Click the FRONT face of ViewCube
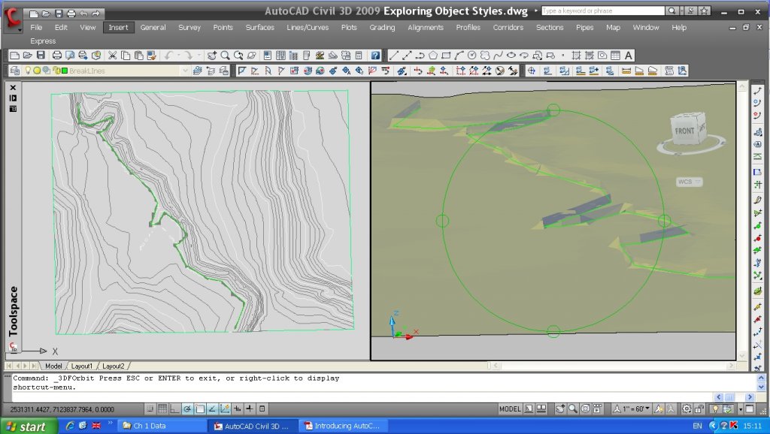 [685, 131]
